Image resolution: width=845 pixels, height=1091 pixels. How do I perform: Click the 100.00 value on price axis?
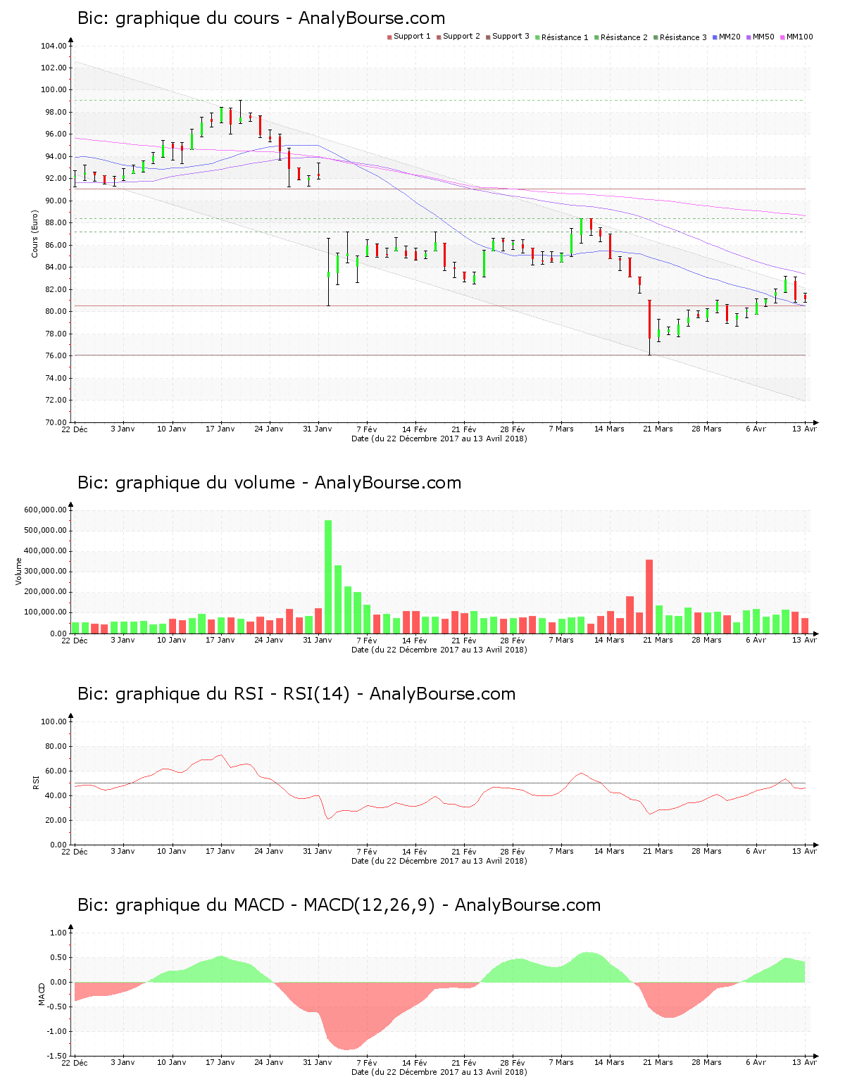pyautogui.click(x=54, y=90)
